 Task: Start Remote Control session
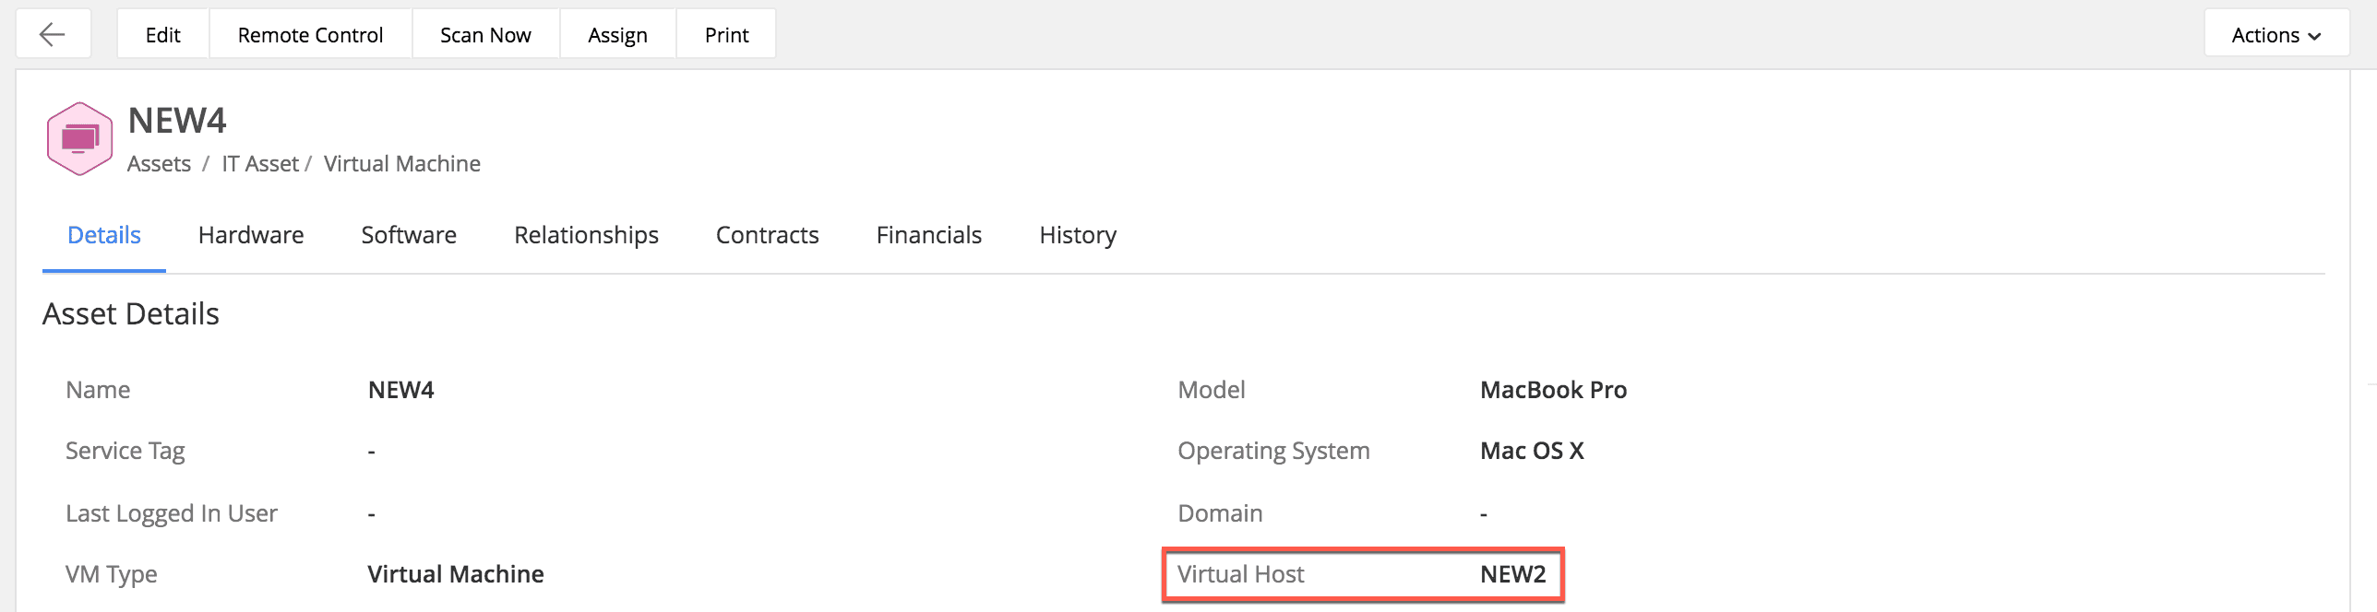(x=310, y=35)
